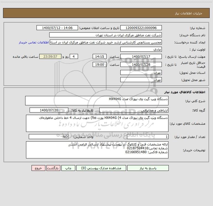Click the announcement date field 1400/07/12 - 14:06
The width and height of the screenshot is (213, 206).
click(x=57, y=28)
